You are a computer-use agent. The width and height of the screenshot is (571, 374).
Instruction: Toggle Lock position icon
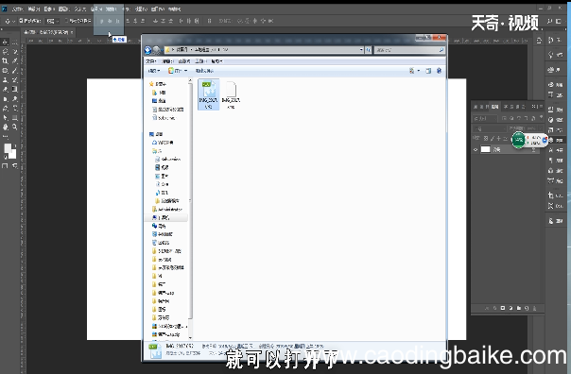pos(499,138)
